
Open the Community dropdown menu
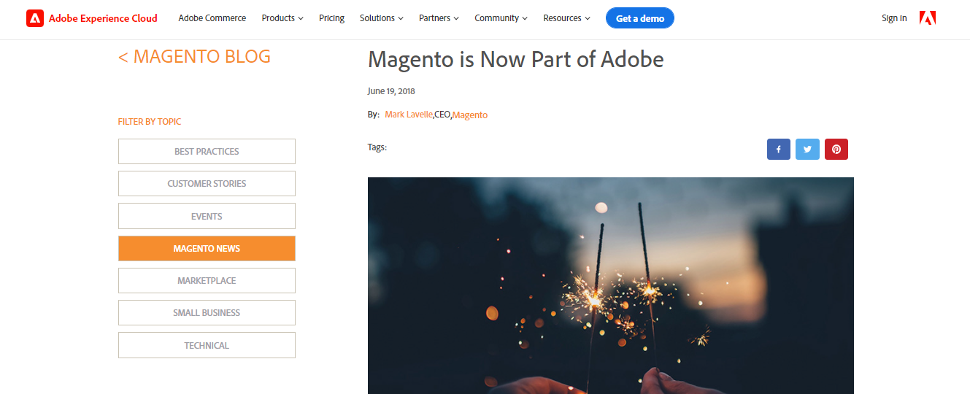tap(501, 18)
